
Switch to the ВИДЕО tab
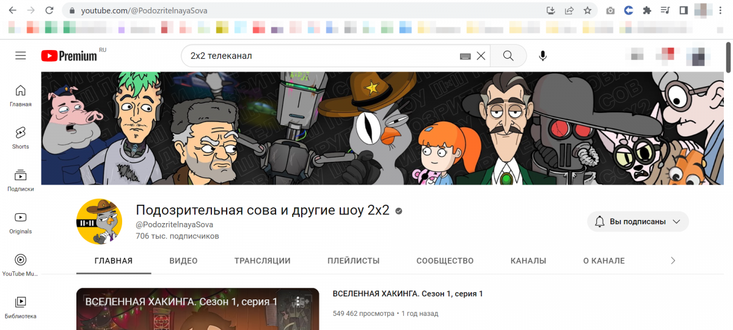point(183,261)
